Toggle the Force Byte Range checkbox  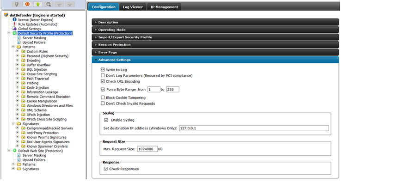click(x=103, y=89)
